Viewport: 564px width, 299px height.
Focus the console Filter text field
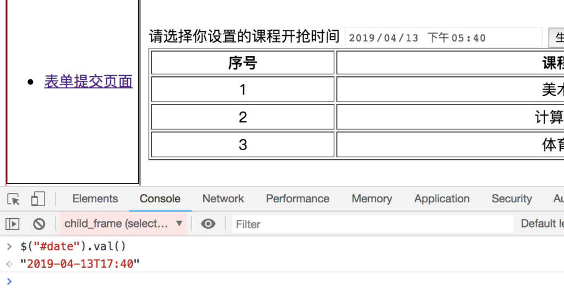pos(373,224)
